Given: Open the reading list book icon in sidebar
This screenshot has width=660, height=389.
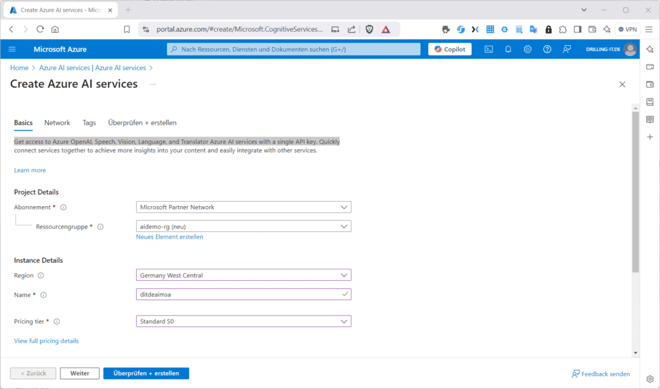Looking at the screenshot, I should pos(650,119).
